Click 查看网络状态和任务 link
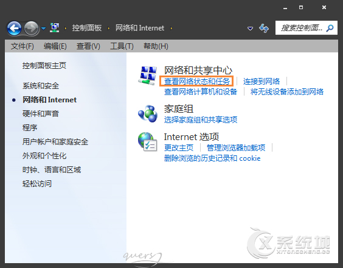Viewport: 343px width, 268px height. tap(197, 81)
